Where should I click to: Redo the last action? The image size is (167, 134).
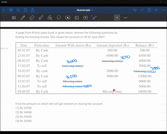(x=142, y=10)
